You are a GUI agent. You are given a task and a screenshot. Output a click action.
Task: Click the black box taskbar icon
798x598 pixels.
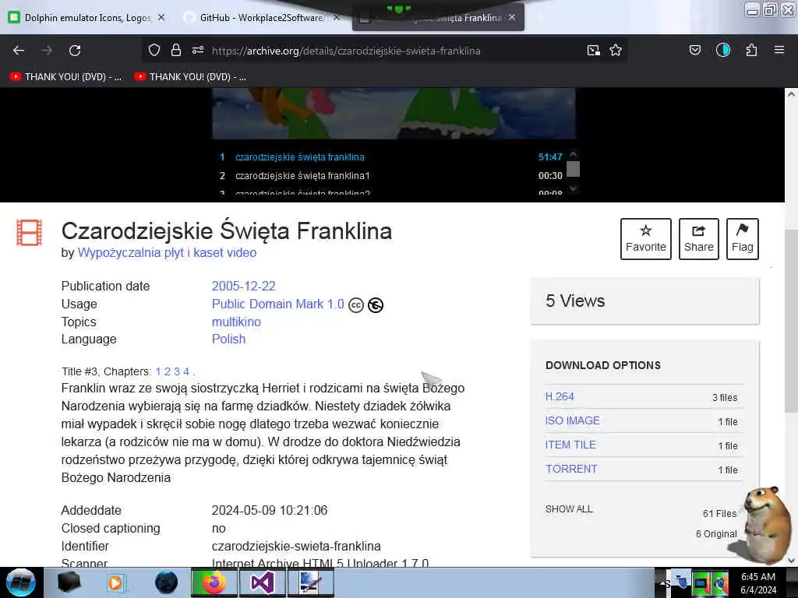pyautogui.click(x=69, y=582)
